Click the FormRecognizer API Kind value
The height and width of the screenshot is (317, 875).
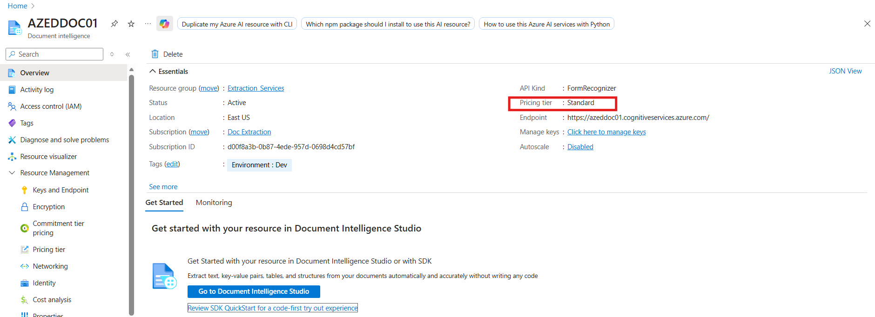pos(592,88)
